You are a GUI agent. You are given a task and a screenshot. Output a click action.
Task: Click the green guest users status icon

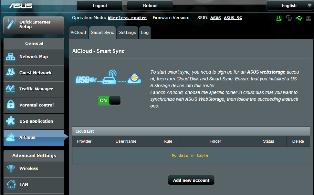[279, 18]
